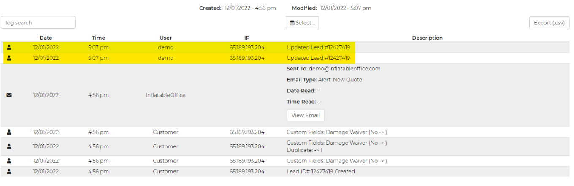Export the log as .csv
The height and width of the screenshot is (186, 574).
[549, 23]
